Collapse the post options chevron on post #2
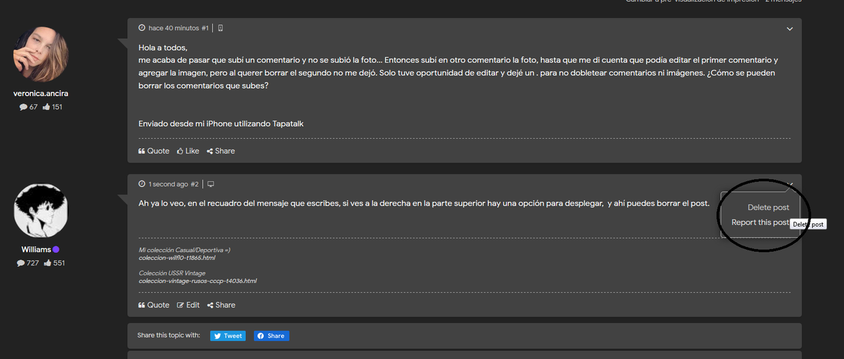This screenshot has width=844, height=359. coord(790,184)
